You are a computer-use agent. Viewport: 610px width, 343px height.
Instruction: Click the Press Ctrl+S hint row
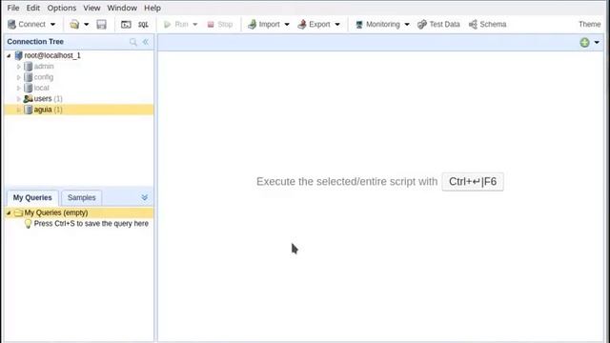91,224
